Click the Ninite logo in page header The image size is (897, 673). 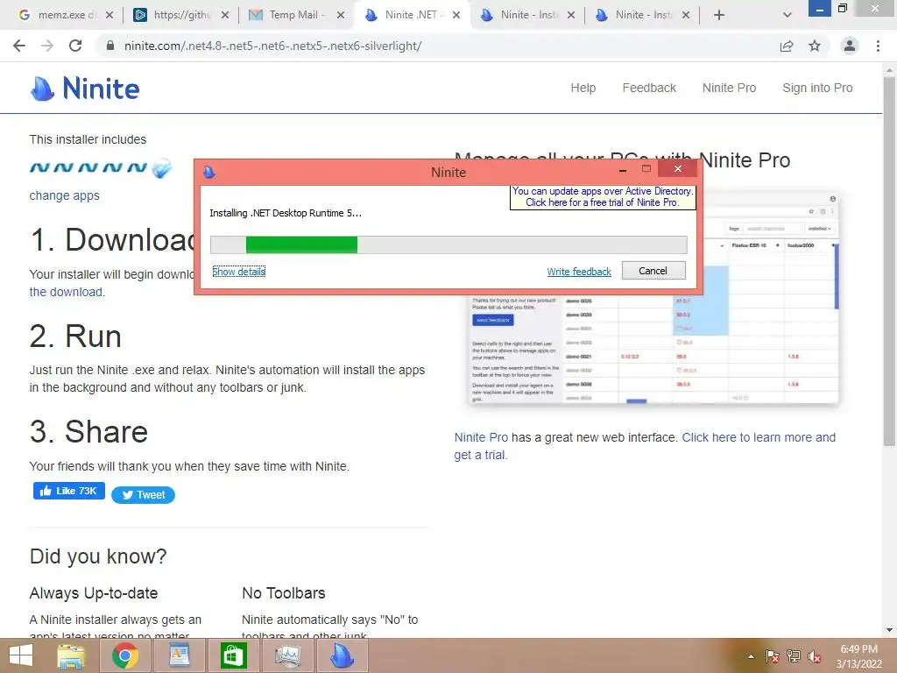pyautogui.click(x=85, y=89)
